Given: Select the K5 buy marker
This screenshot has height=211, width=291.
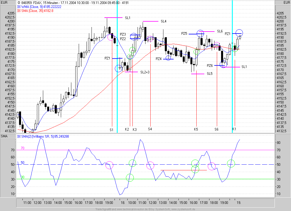Looking at the screenshot, I should (196, 129).
